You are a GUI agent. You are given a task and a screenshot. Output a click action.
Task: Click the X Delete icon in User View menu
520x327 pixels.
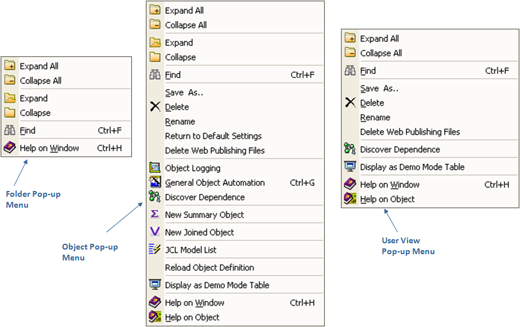[x=350, y=102]
